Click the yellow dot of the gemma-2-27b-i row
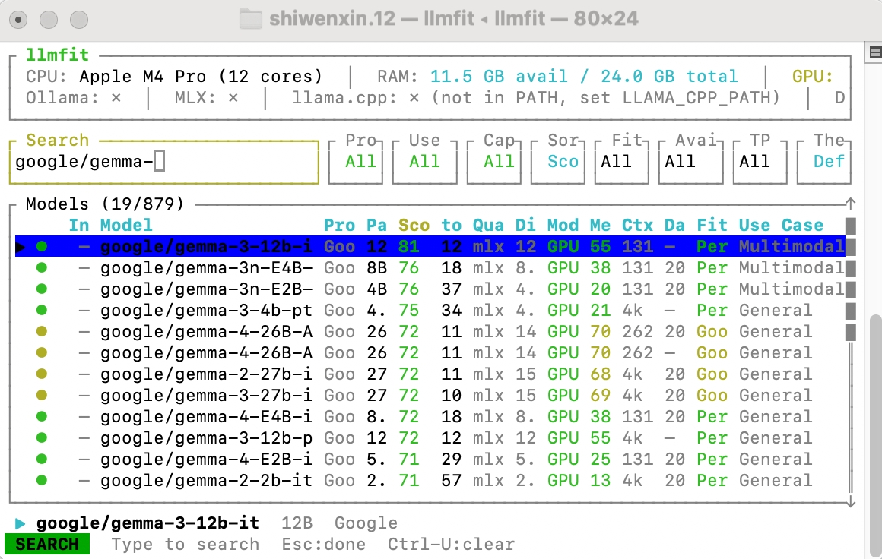Viewport: 882px width, 559px height. pyautogui.click(x=42, y=374)
